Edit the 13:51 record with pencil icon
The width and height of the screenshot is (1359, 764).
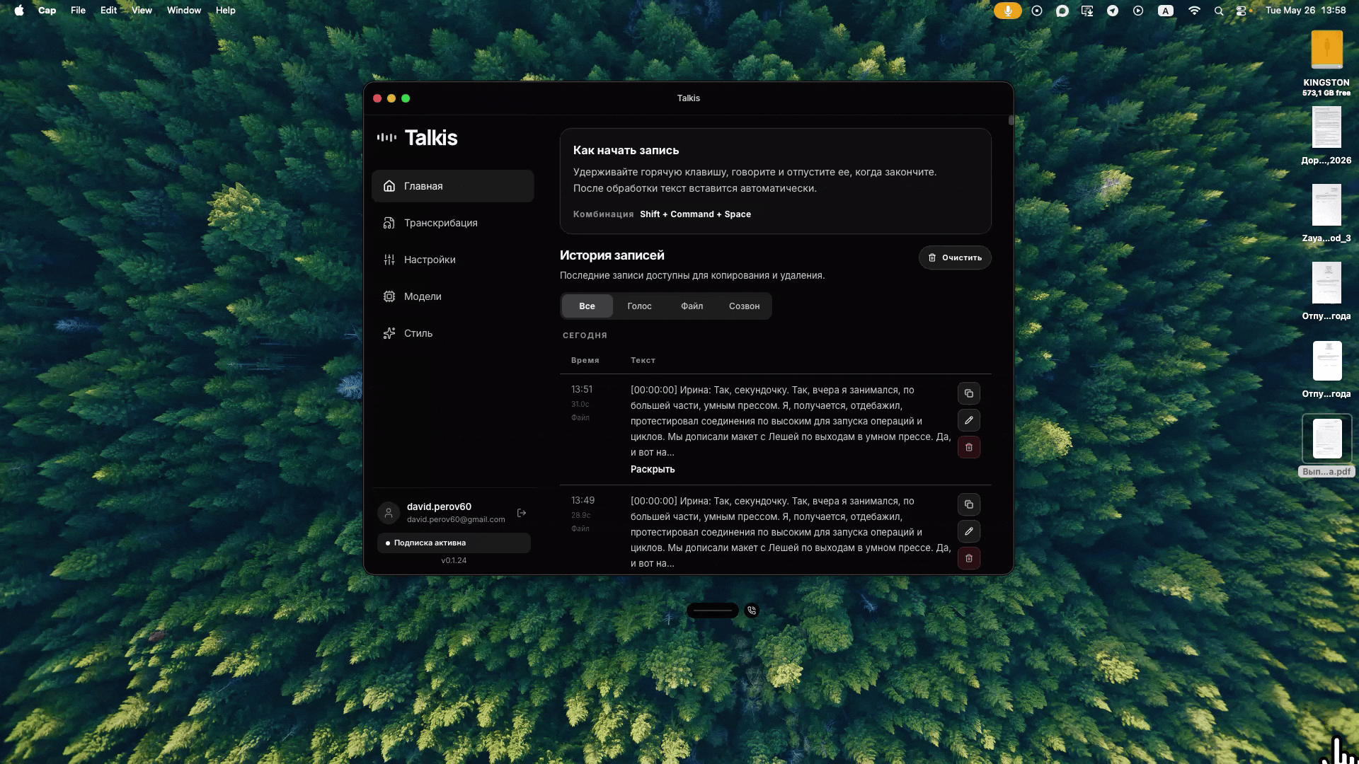pos(969,420)
